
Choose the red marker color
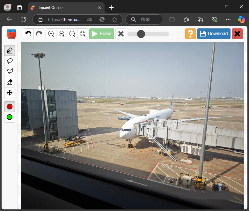coord(10,107)
